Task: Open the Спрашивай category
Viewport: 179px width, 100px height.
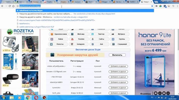Action: pos(120,44)
